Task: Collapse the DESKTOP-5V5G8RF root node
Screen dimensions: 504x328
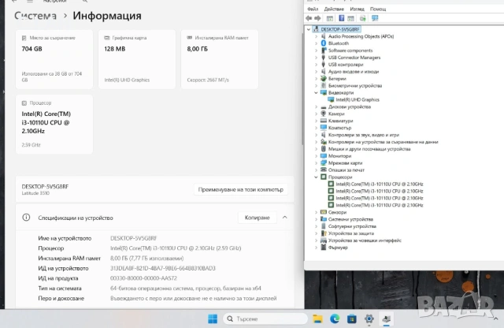Action: coord(309,29)
